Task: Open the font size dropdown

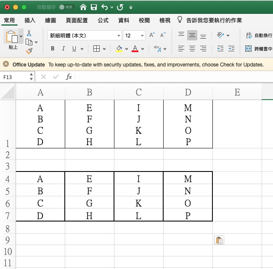Action: 142,36
